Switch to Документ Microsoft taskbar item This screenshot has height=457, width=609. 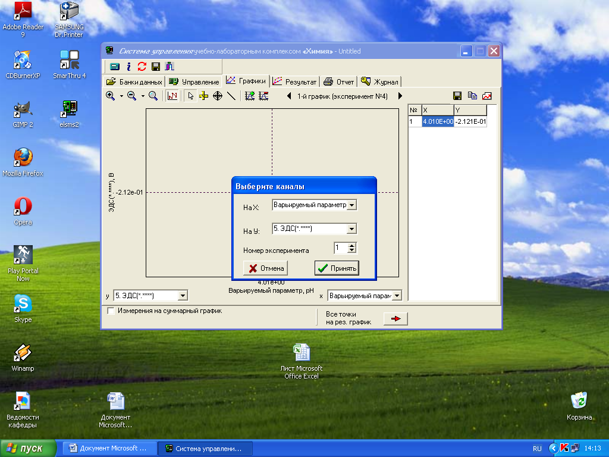[x=110, y=449]
